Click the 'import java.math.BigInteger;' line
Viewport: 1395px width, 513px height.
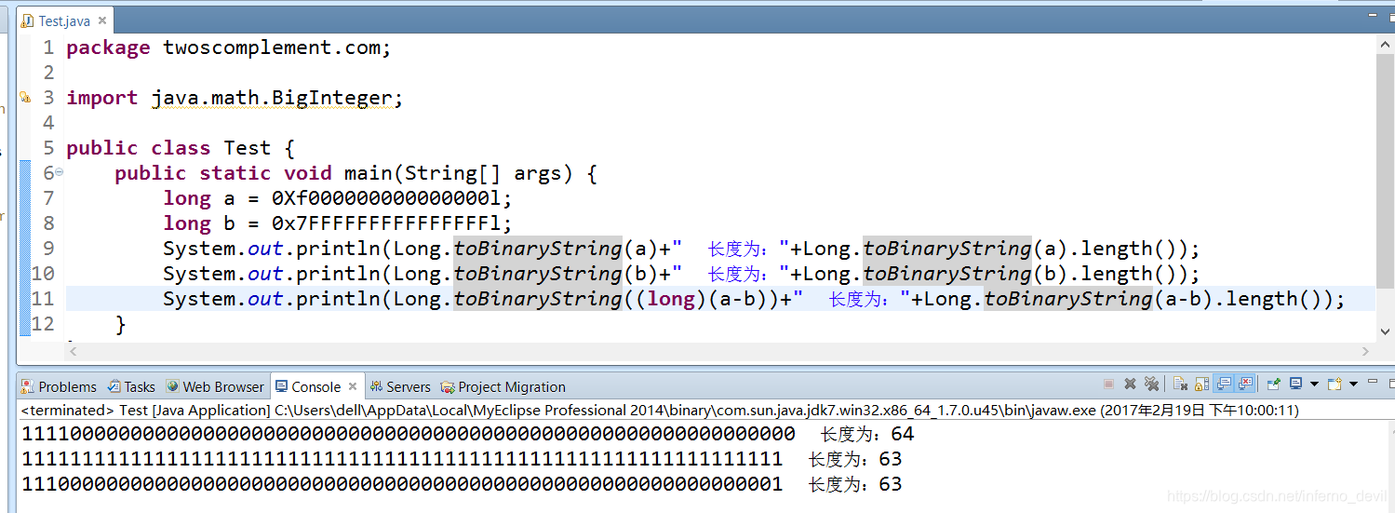pyautogui.click(x=235, y=98)
